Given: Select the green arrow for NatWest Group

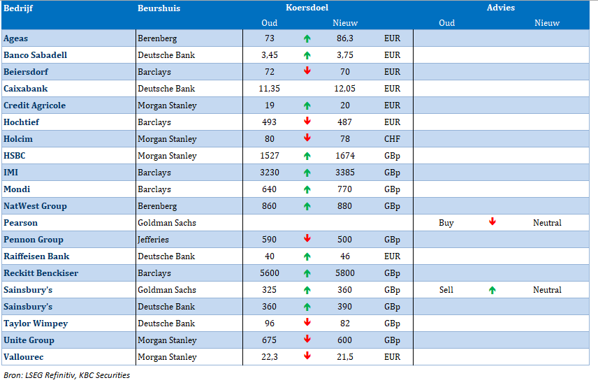Looking at the screenshot, I should pos(307,206).
